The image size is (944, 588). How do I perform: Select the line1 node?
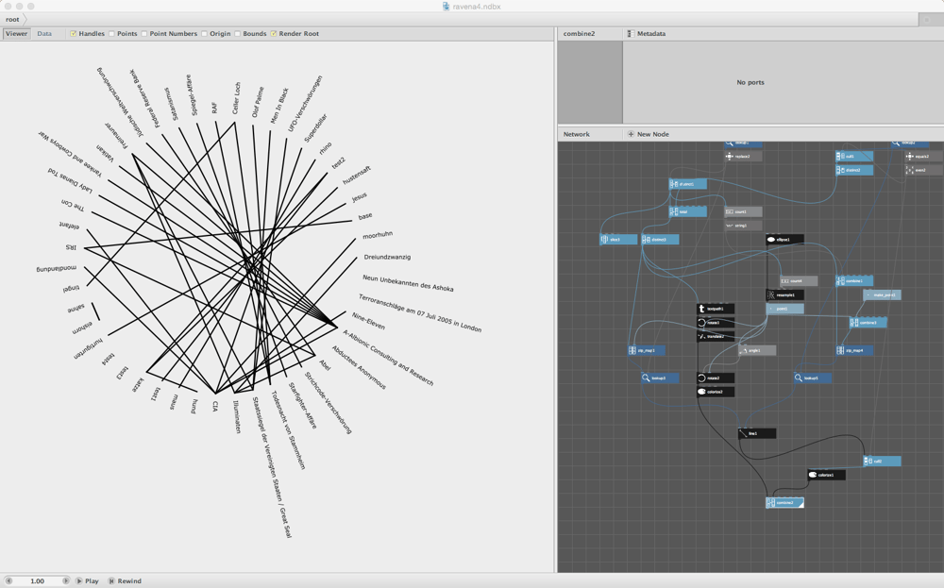pos(757,433)
